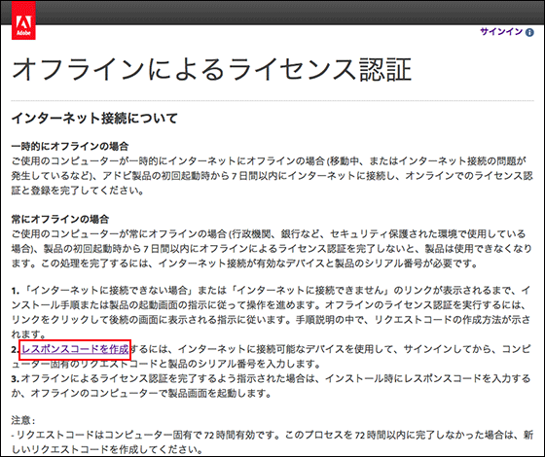Open the レスポンスコードを作成 link
545x457 pixels.
(x=75, y=349)
